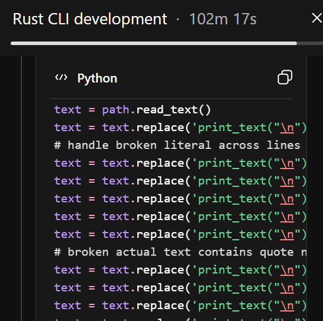Click the 'Rust CLI development' title
Screen dimensions: 323x321
coord(90,19)
